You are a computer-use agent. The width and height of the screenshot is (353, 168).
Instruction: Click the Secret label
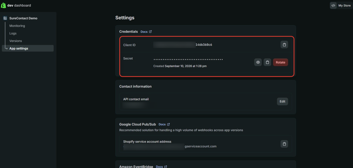128,58
